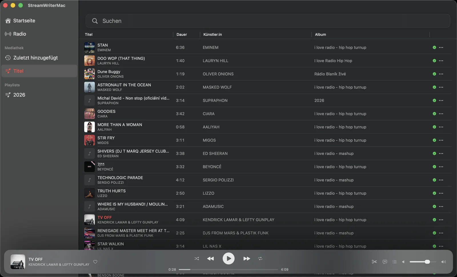Click artist KENDRICK LAMAR & LEFTY GUNPLAY in column

point(238,220)
